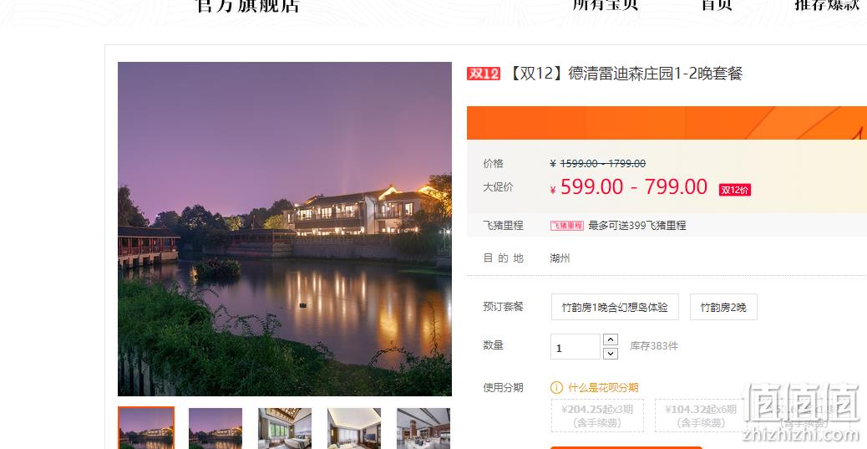Increase quantity with the up arrow
Image resolution: width=867 pixels, height=449 pixels.
click(x=611, y=339)
